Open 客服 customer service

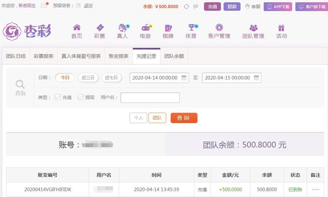click(x=253, y=7)
